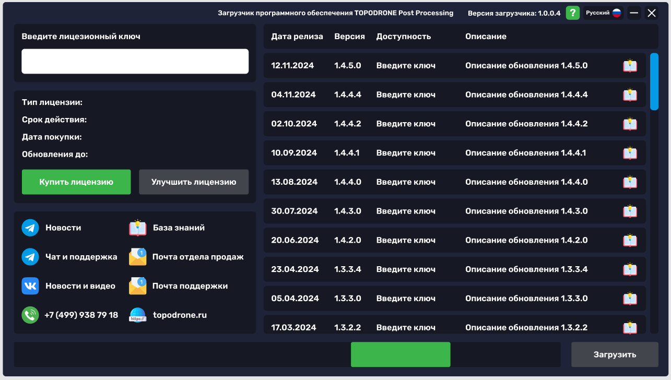
Task: Select release date 12.11.2024
Action: 292,66
